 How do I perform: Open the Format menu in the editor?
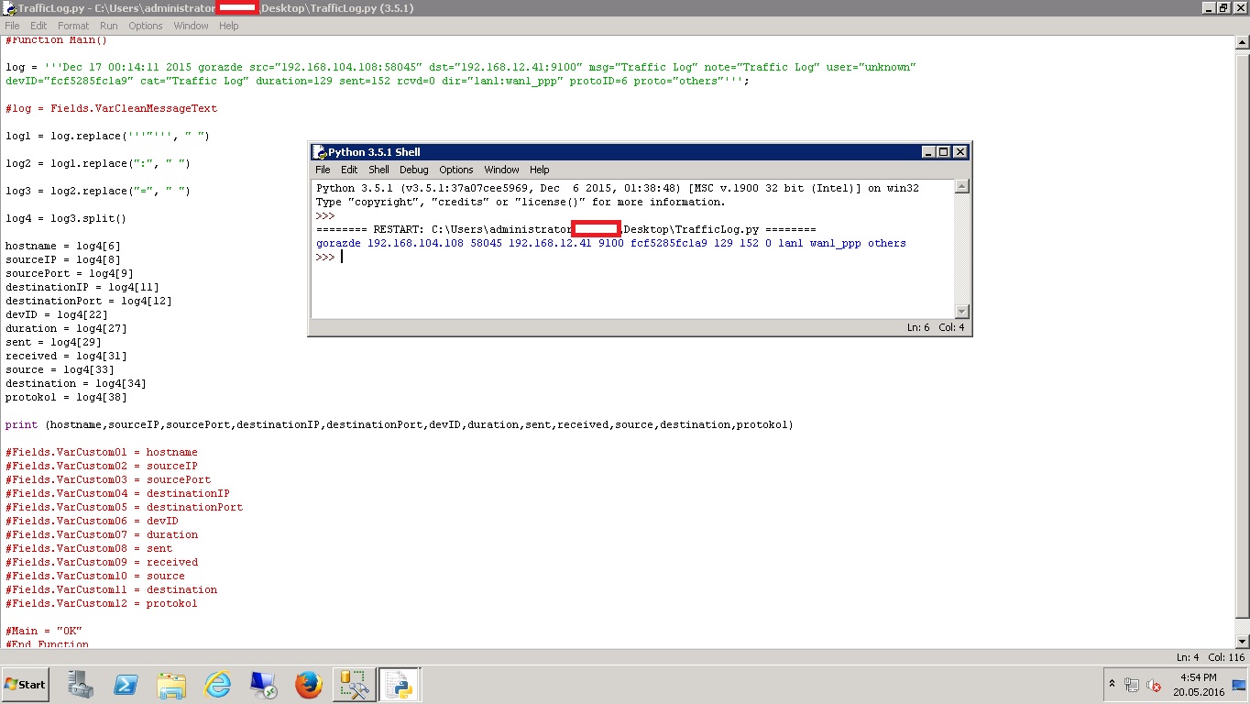73,25
